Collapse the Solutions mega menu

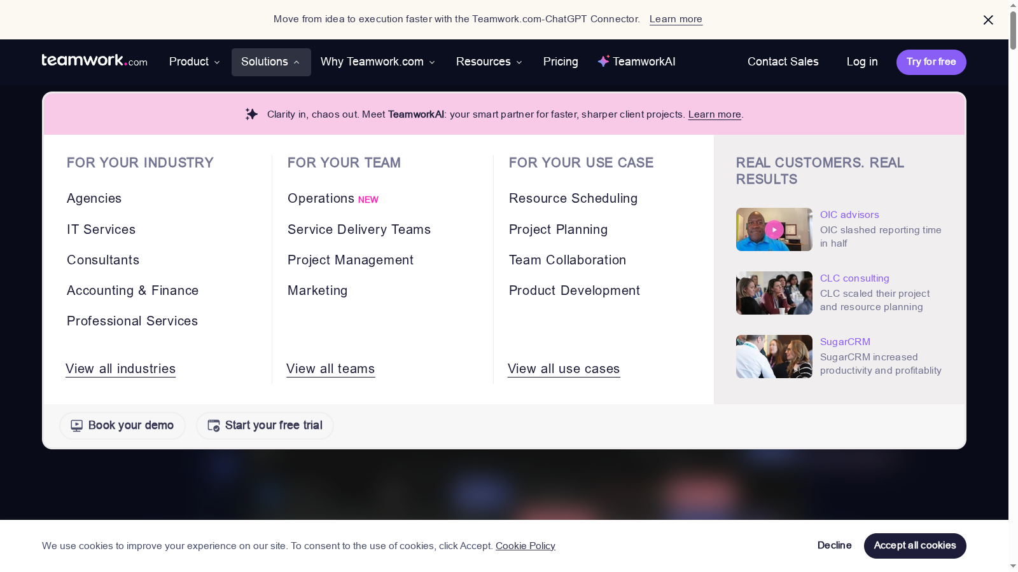pos(271,62)
